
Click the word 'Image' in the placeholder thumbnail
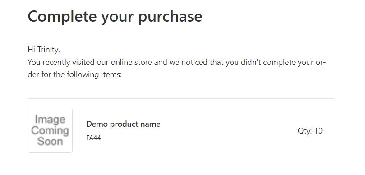[x=50, y=120]
